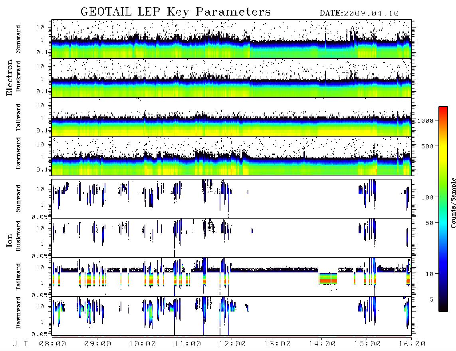456x351 pixels.
Task: Click the Electron "Tailward" panel label
Action: (x=18, y=117)
